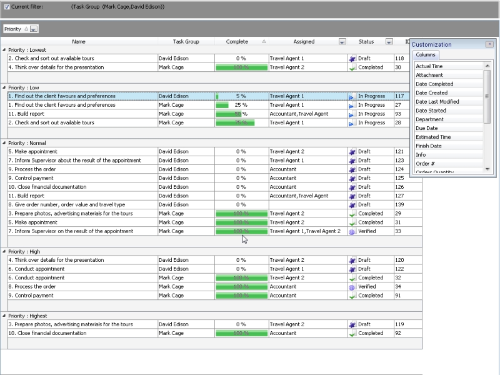Click the Completed checkmark icon in row ID 29
Image resolution: width=500 pixels, height=375 pixels.
[x=352, y=214]
